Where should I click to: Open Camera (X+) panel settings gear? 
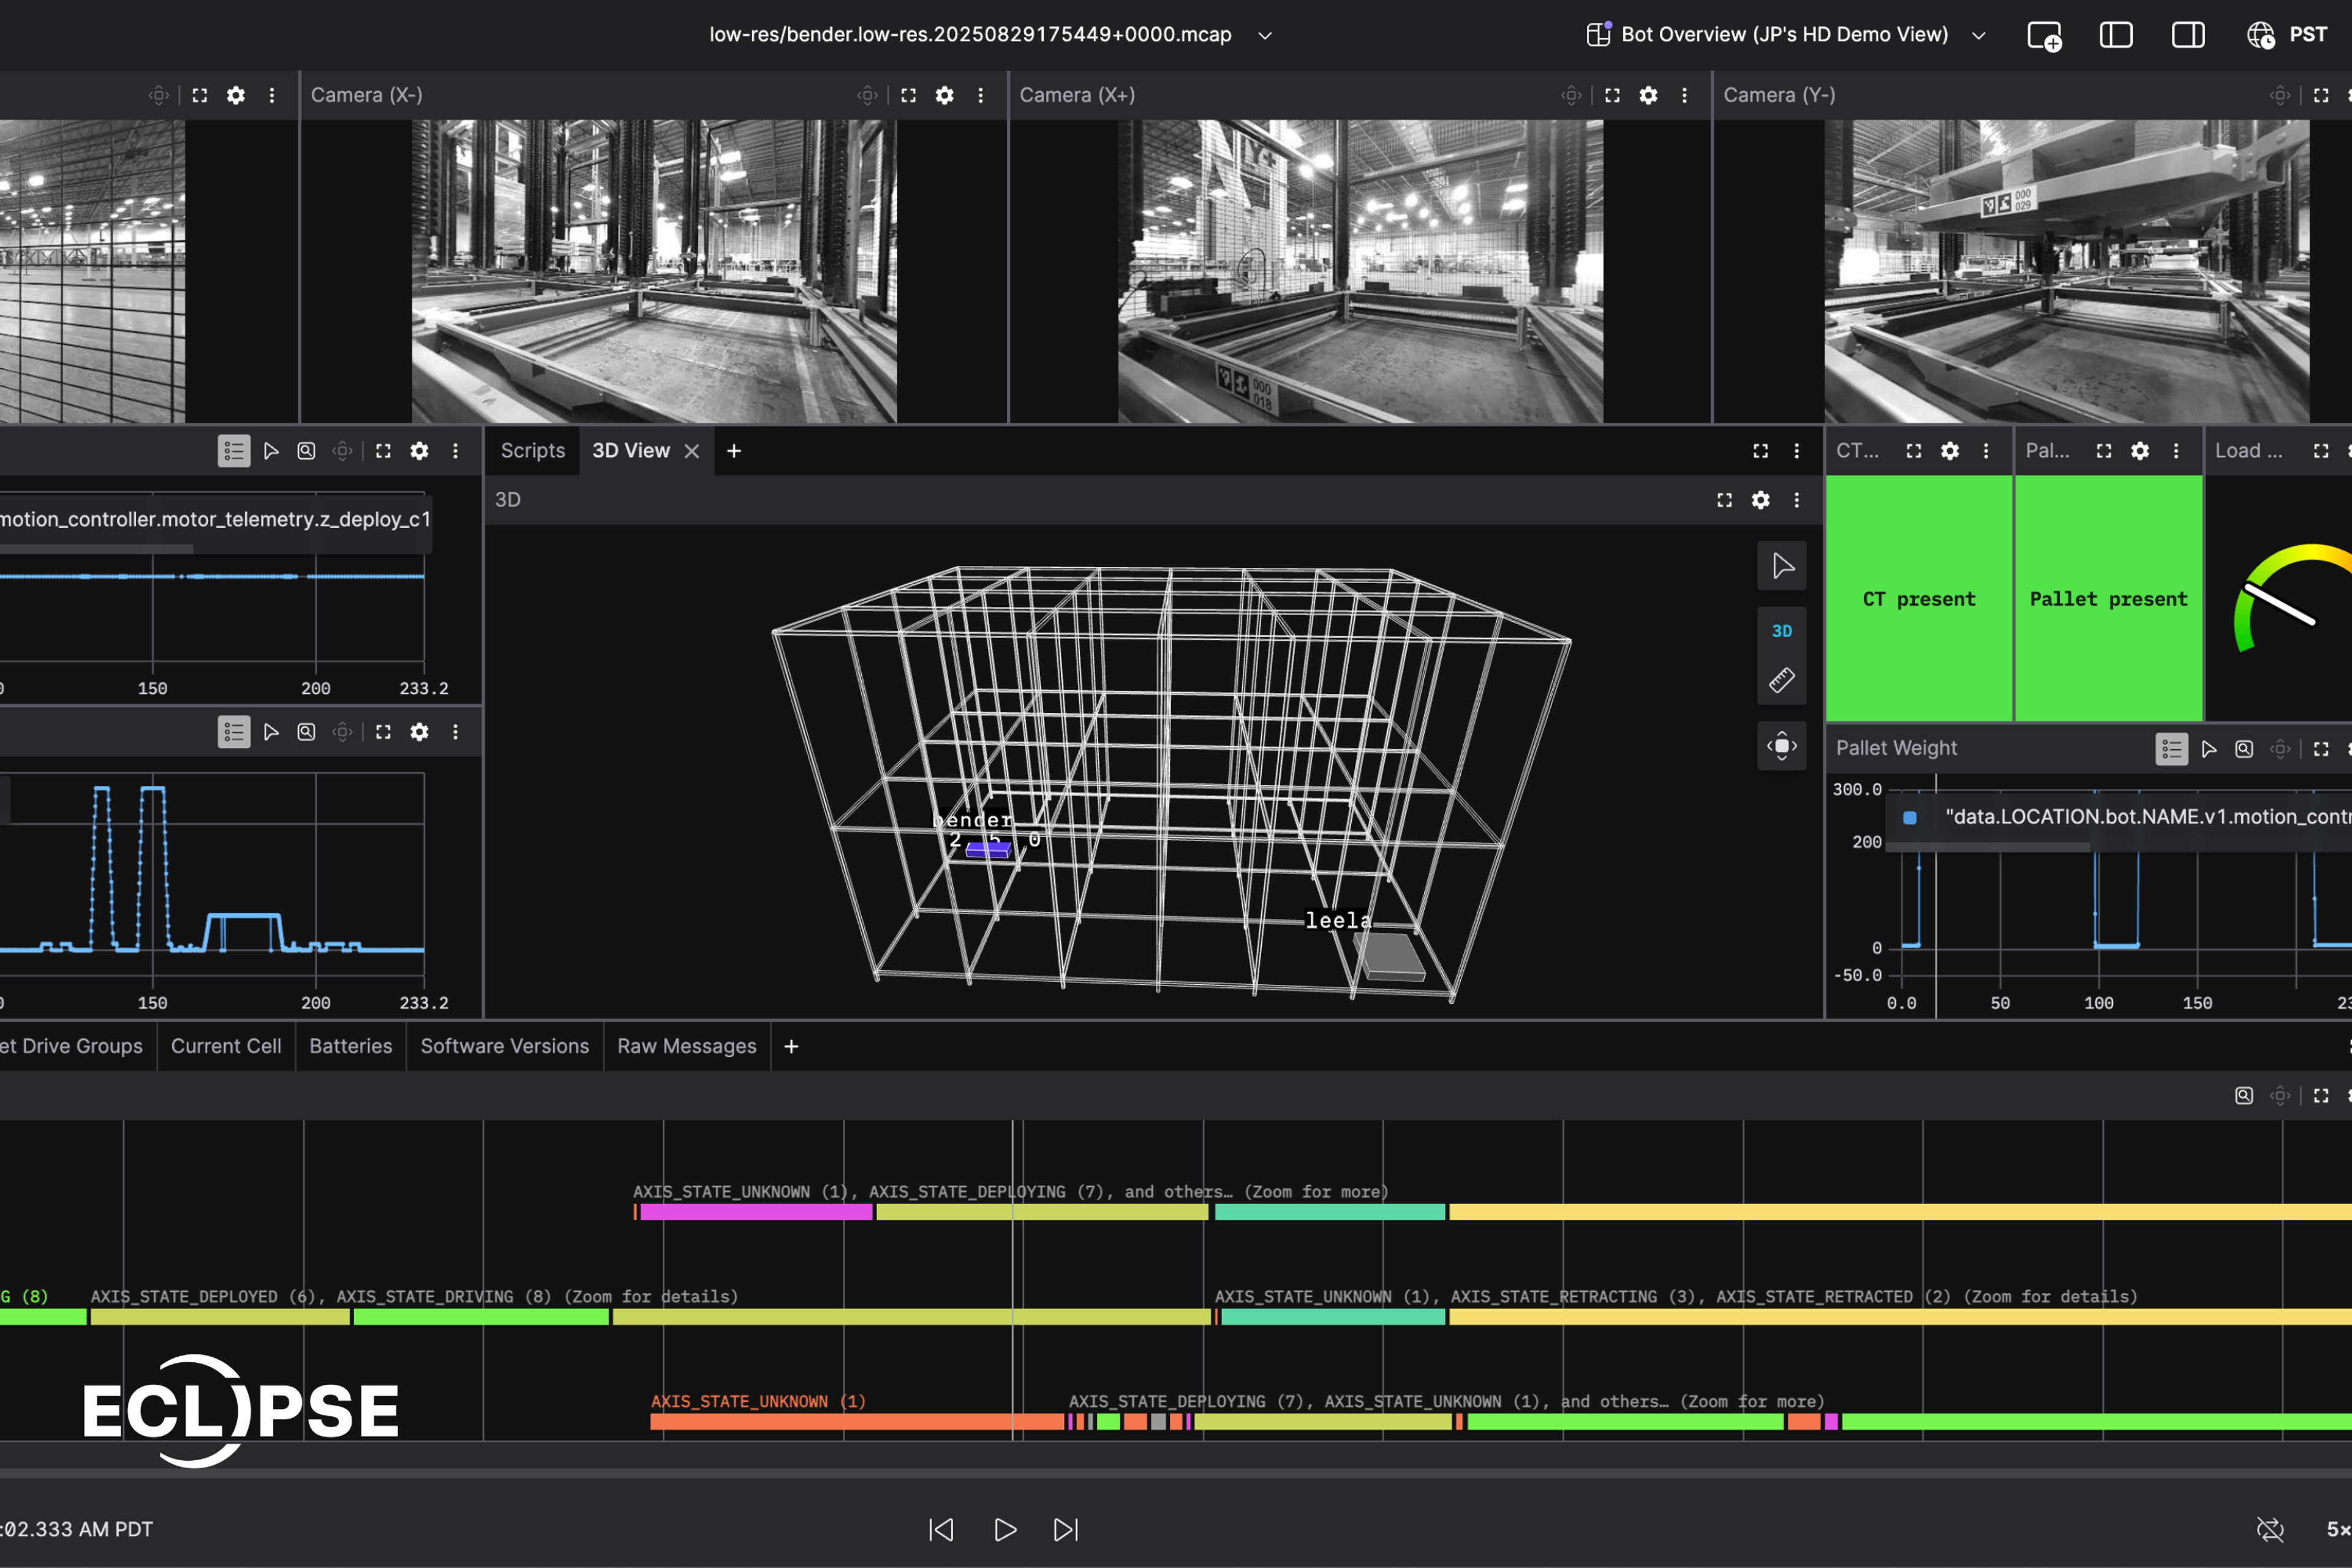point(1648,95)
